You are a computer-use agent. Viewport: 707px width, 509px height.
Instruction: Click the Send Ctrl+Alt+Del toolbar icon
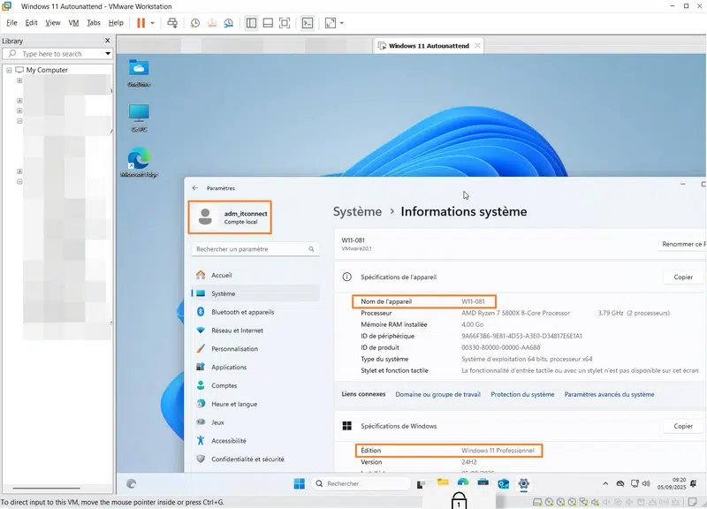point(172,23)
